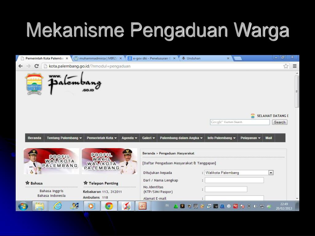Viewport: 315px width, 236px height.
Task: Open the Windows Start orb
Action: tap(23, 206)
